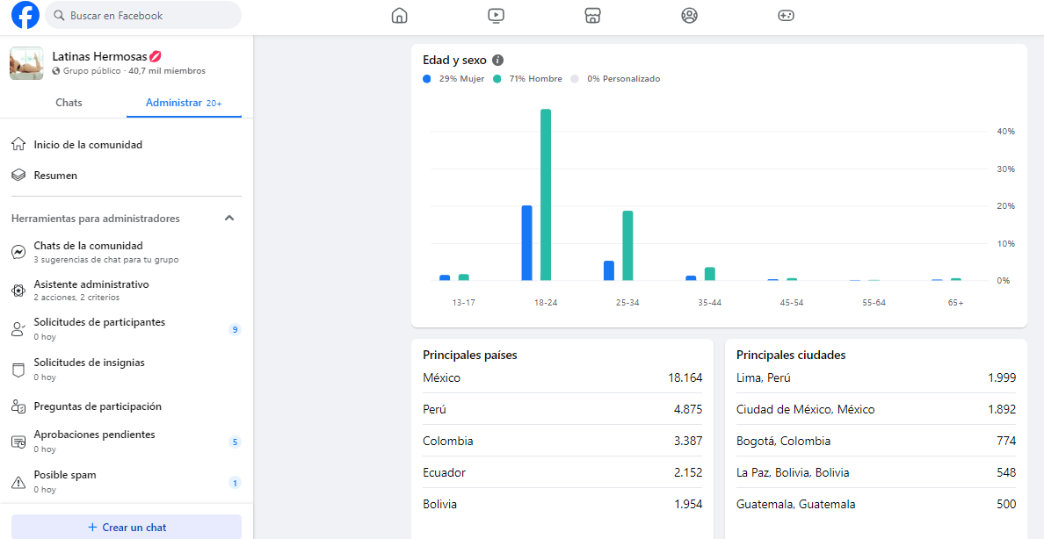Switch to the Chats tab

pyautogui.click(x=69, y=103)
